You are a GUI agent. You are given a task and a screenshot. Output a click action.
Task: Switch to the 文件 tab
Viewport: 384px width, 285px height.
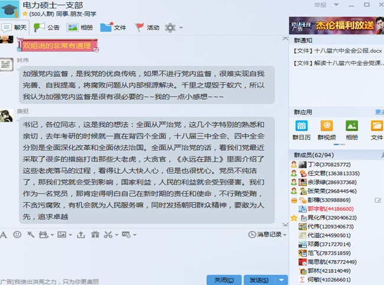113,27
